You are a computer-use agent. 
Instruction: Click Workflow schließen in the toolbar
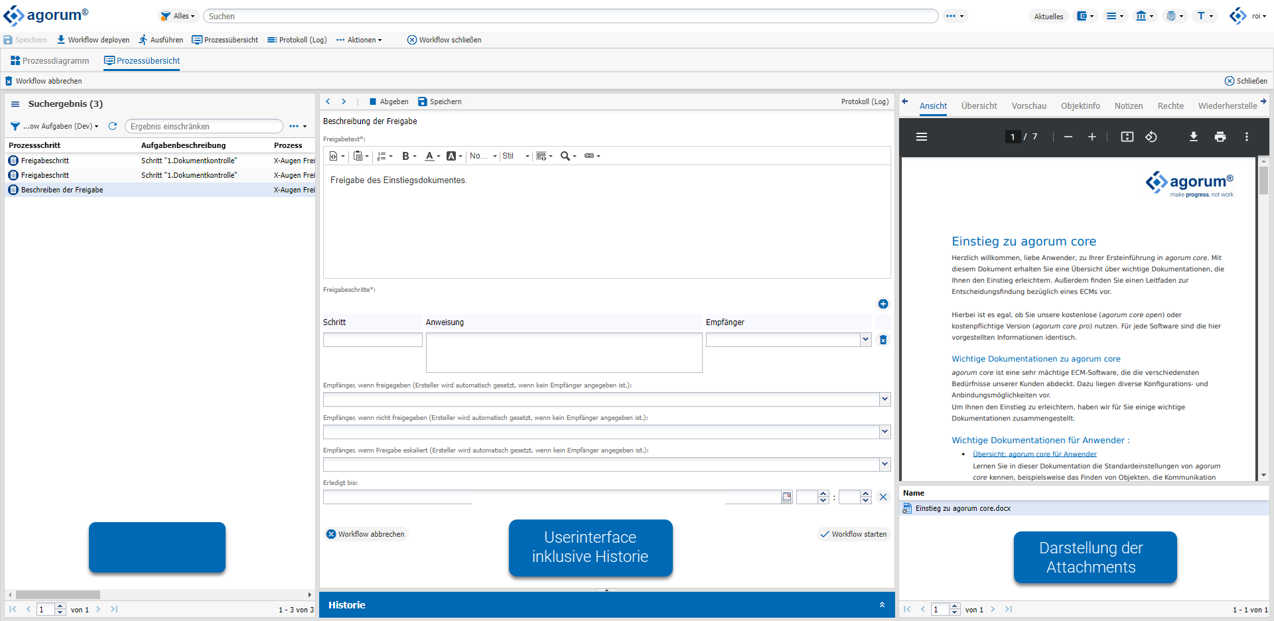tap(444, 40)
